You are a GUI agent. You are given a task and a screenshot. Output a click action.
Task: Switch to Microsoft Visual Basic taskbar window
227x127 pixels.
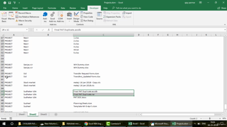(x=160, y=124)
